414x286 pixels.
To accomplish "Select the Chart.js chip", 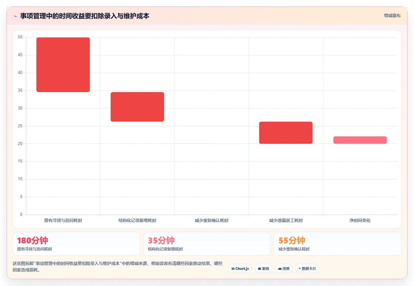I will tap(240, 269).
